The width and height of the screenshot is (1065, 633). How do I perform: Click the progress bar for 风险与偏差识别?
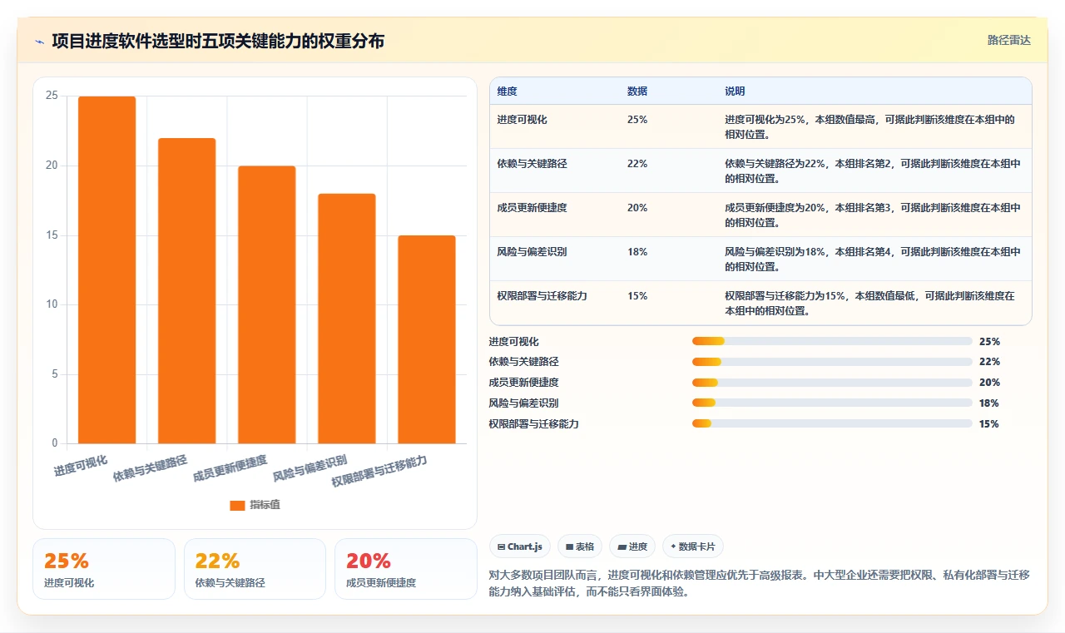[x=832, y=403]
